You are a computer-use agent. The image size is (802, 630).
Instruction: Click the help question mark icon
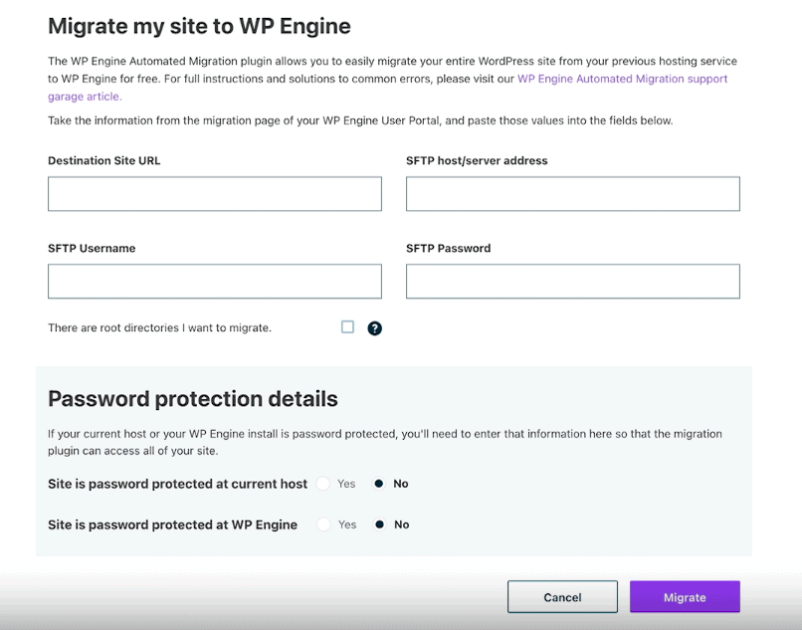(x=374, y=328)
